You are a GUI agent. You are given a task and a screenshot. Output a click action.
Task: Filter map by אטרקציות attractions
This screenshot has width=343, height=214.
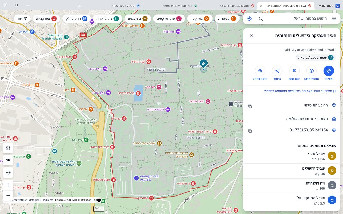46,19
